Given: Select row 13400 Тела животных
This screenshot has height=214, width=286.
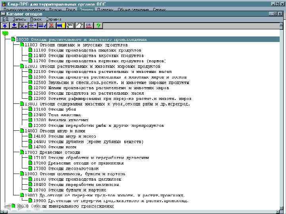Looking at the screenshot, I should tap(57, 115).
